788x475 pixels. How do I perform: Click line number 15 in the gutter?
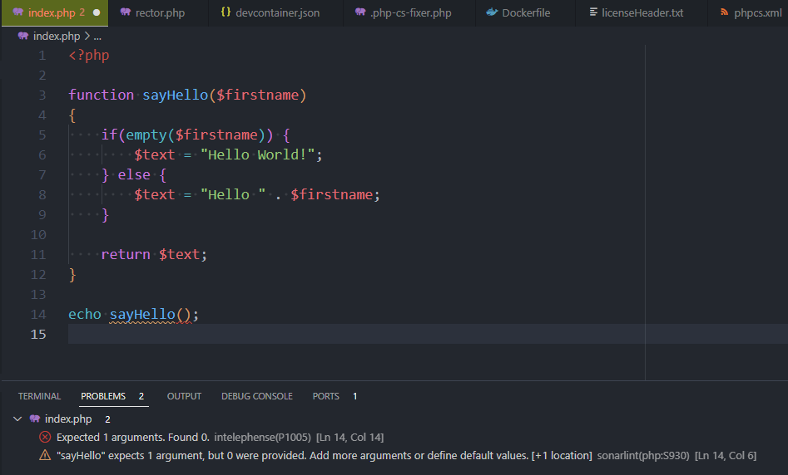point(38,335)
